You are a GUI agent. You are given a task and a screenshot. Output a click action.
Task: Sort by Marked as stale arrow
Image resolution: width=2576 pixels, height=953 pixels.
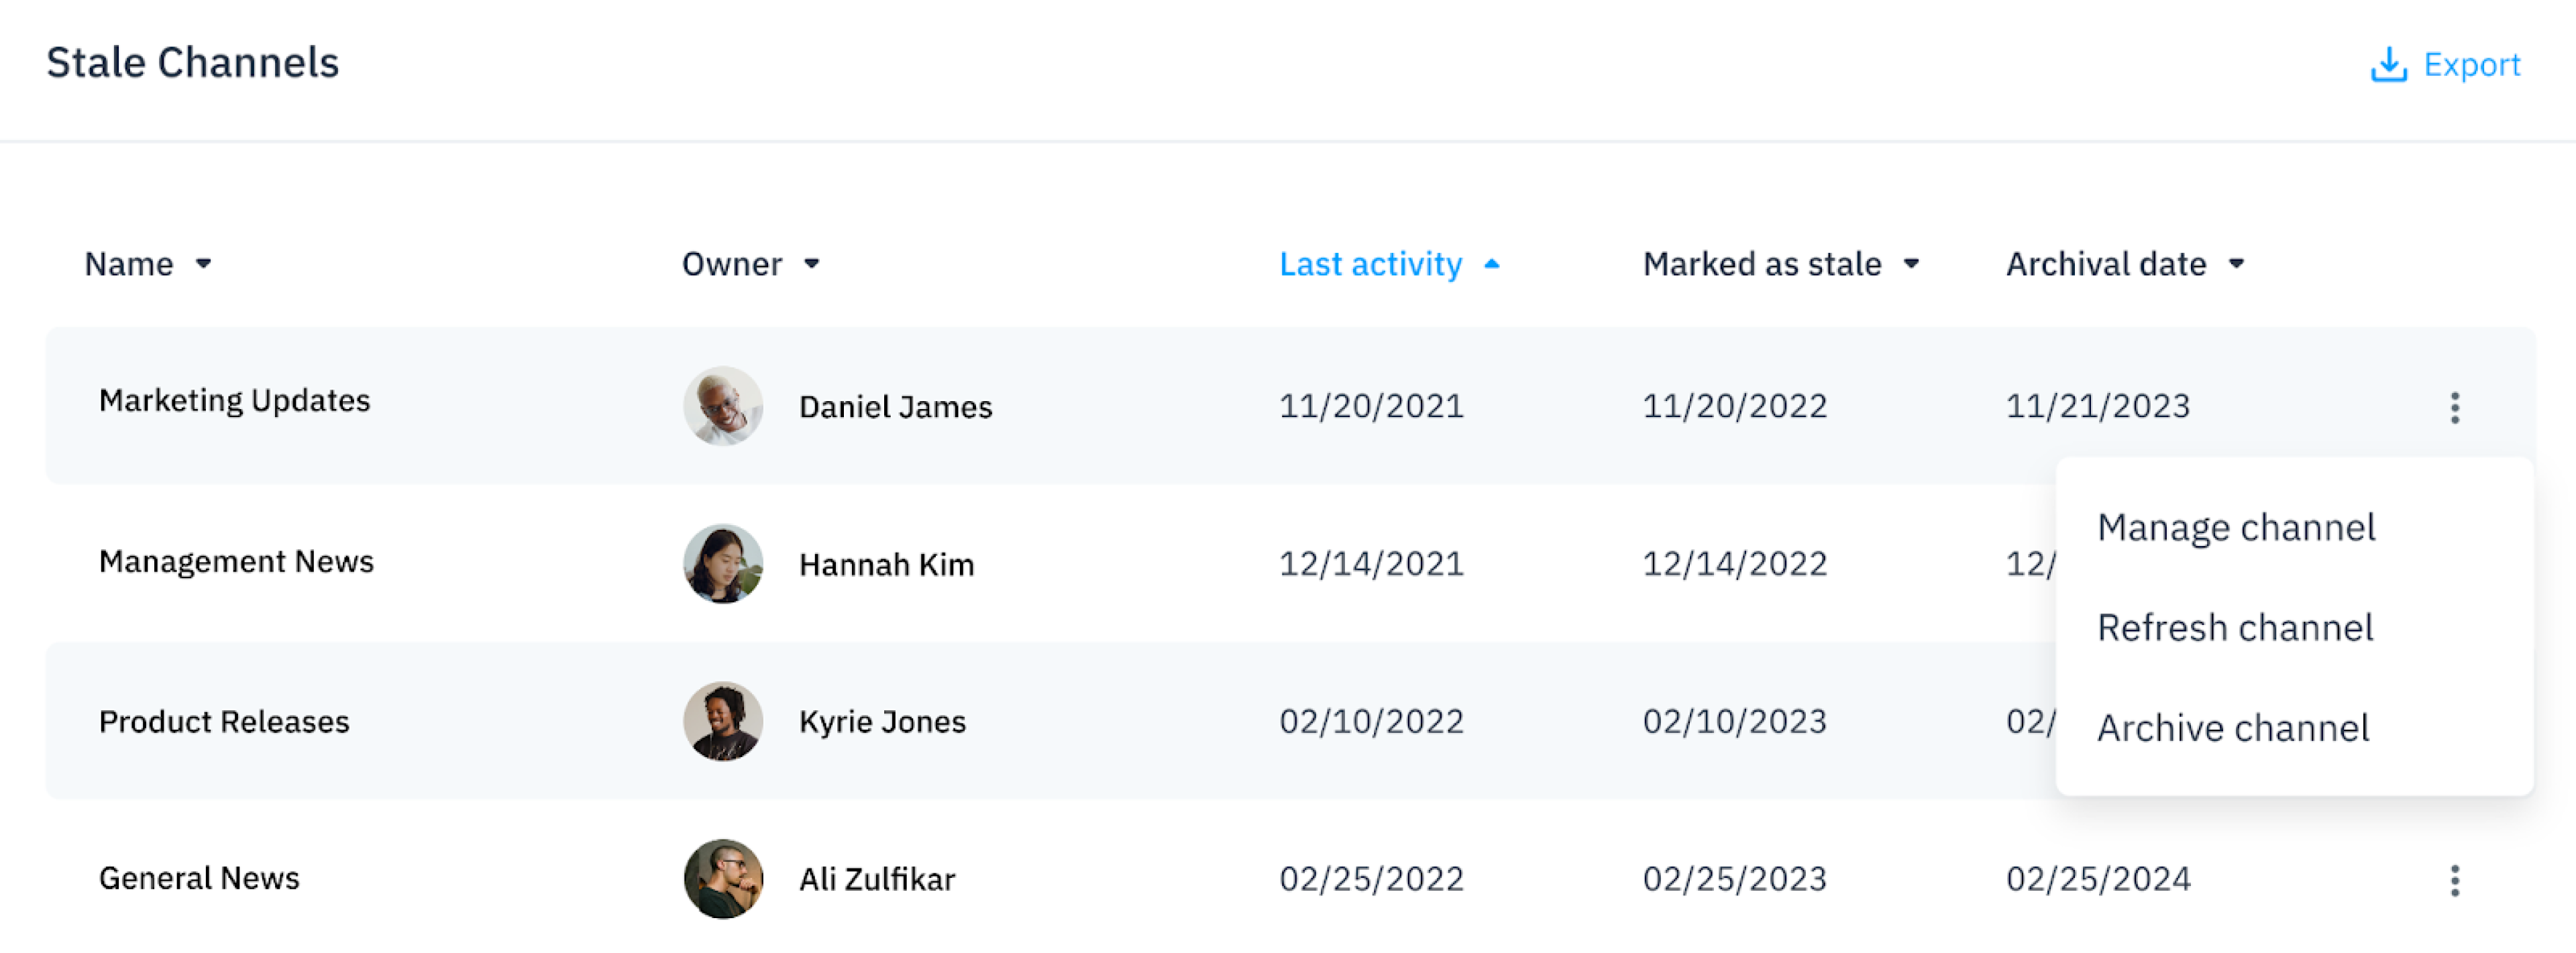[1911, 264]
